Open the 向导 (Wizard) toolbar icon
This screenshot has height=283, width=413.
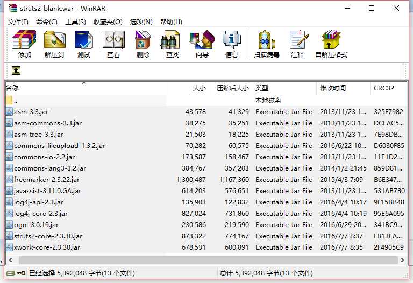(202, 40)
